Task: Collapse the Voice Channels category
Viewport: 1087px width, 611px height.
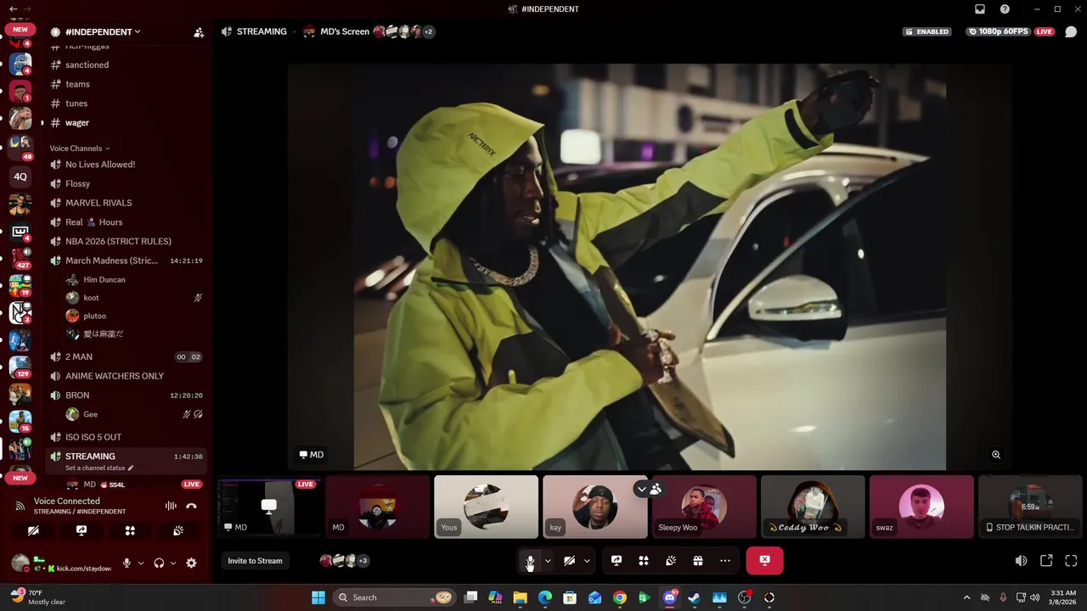Action: 80,149
